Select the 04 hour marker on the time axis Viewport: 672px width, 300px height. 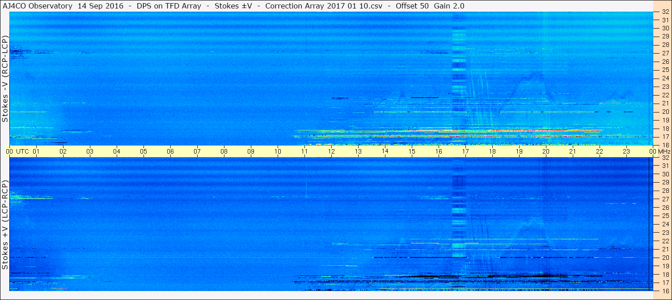pos(117,151)
